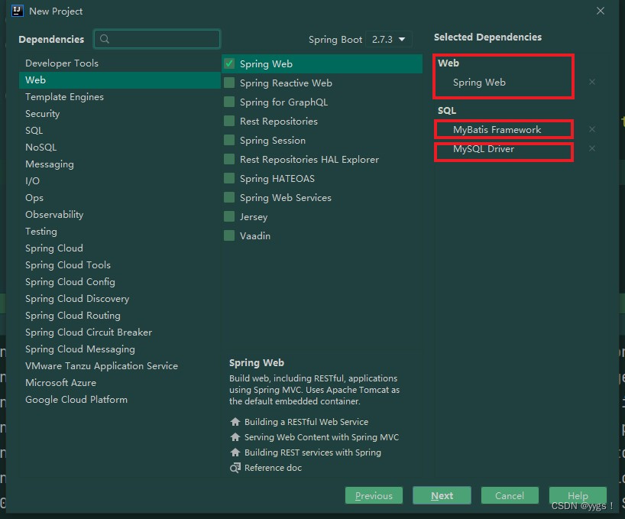
Task: Click home icon beside Serving Web Content with Spring MVC
Action: pos(235,437)
